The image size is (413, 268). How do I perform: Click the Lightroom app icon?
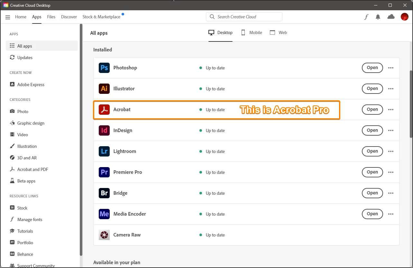tap(104, 151)
